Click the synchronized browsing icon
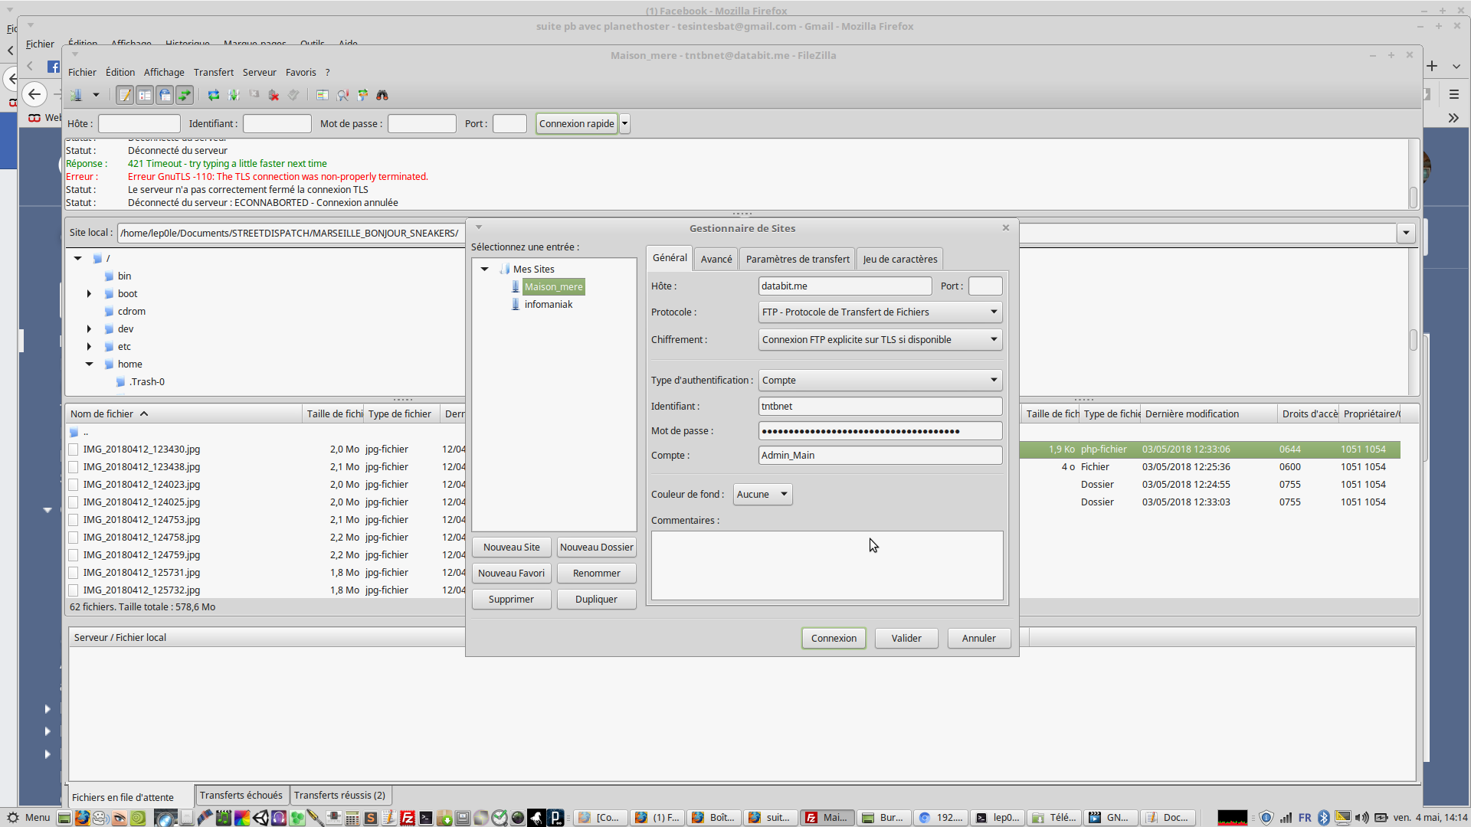The image size is (1471, 827). tap(362, 95)
